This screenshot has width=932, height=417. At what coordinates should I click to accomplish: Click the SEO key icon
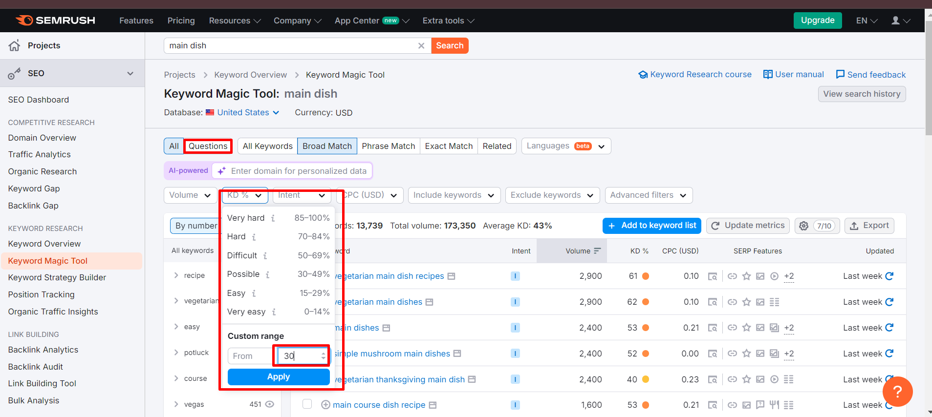click(x=14, y=73)
